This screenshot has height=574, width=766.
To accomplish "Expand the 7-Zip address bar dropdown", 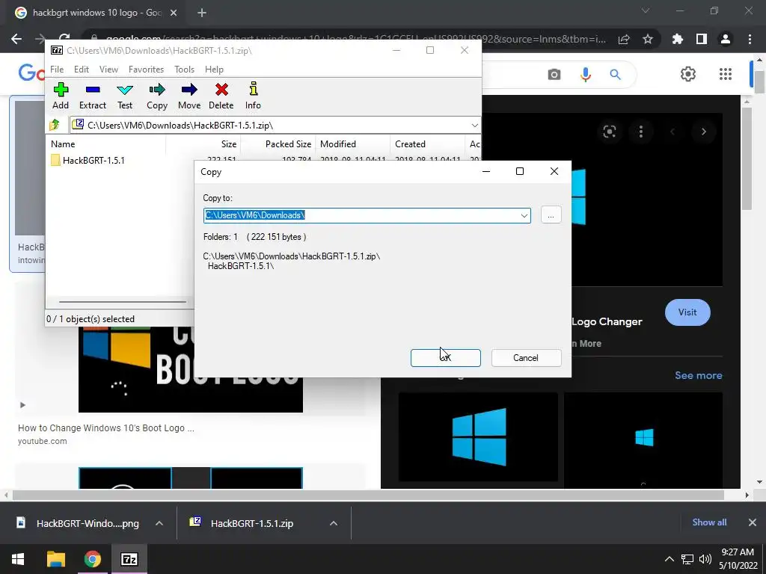I will tap(474, 126).
